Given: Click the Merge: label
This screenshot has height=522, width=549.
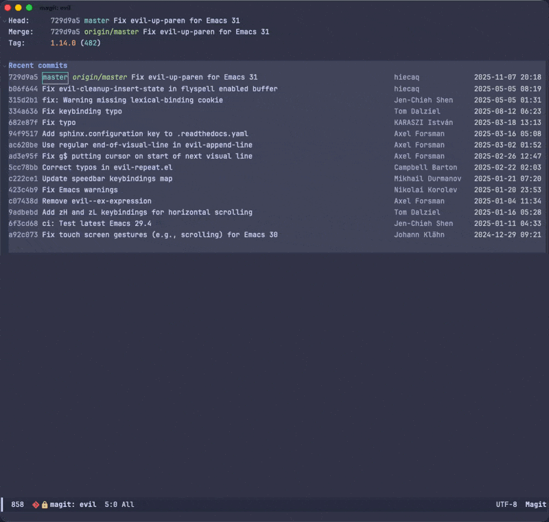Looking at the screenshot, I should [x=21, y=32].
